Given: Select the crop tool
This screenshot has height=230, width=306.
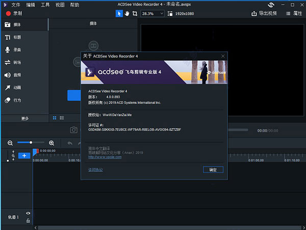Looking at the screenshot, I should click(x=135, y=14).
